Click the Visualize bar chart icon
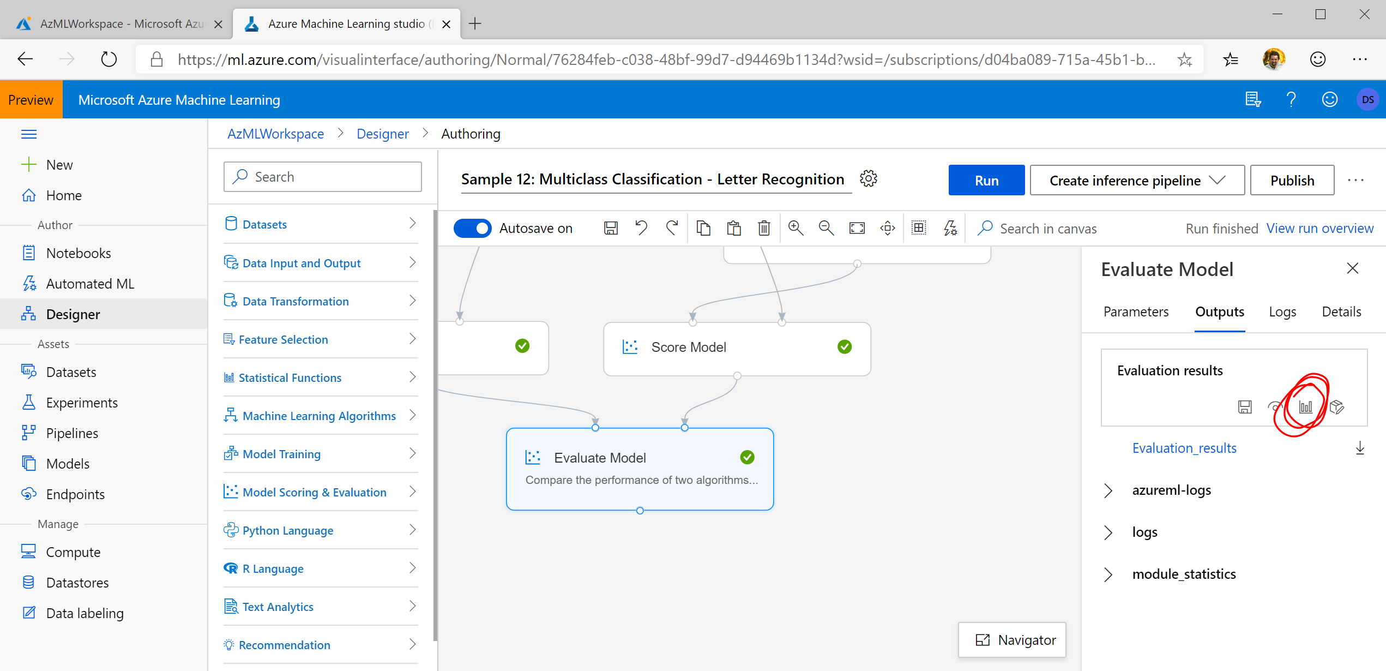Image resolution: width=1386 pixels, height=671 pixels. tap(1306, 407)
